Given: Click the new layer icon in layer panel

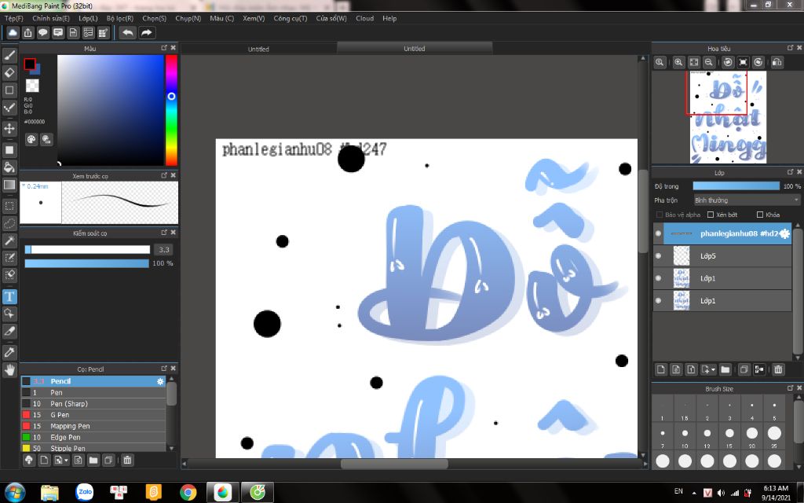Looking at the screenshot, I should click(661, 369).
